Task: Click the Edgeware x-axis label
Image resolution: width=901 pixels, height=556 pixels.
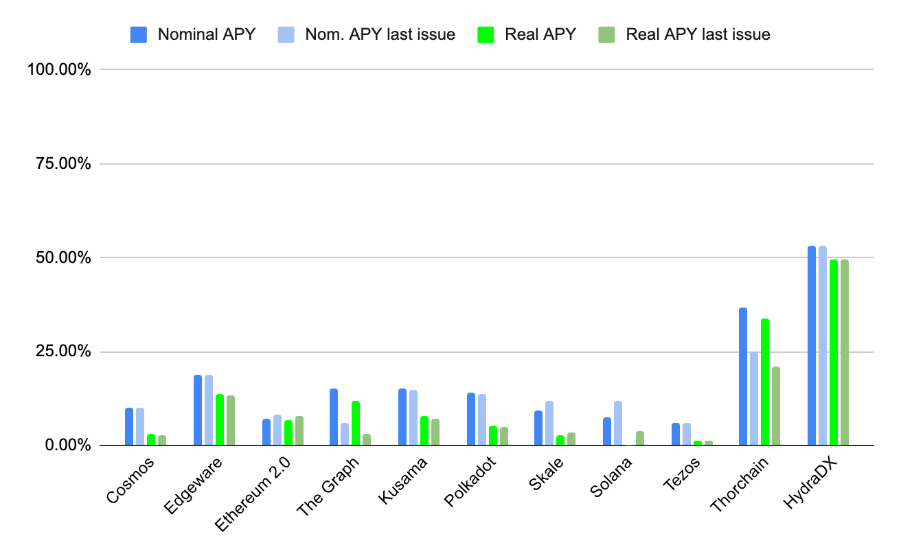Action: (194, 485)
